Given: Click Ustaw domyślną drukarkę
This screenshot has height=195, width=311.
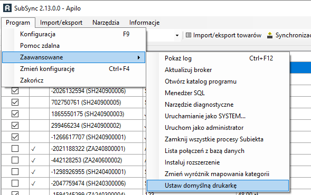Looking at the screenshot, I should [218, 186].
